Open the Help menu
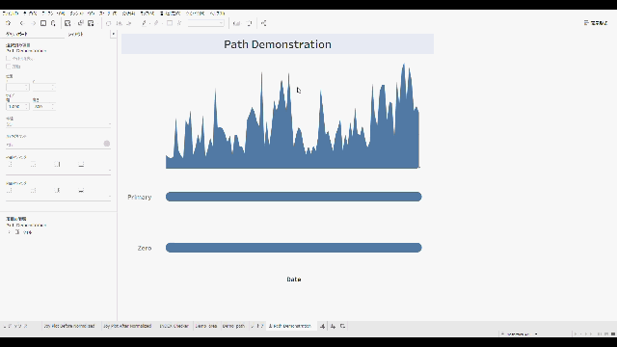This screenshot has width=617, height=347. tap(217, 13)
